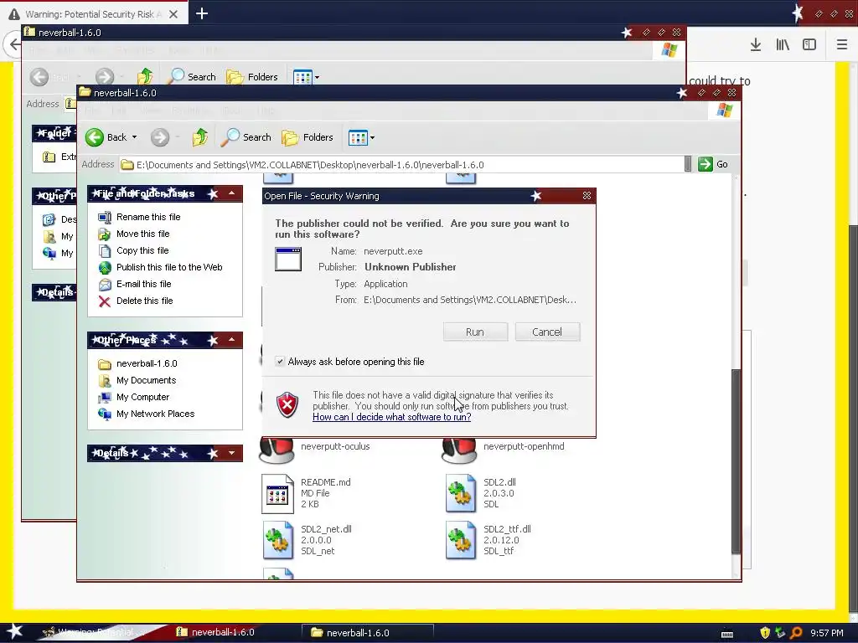858x643 pixels.
Task: Click the yellow security shield tray icon
Action: [x=765, y=633]
